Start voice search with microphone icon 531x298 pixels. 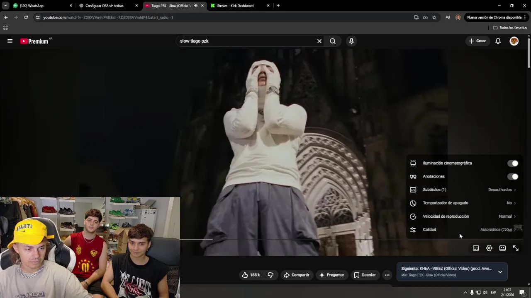[351, 41]
